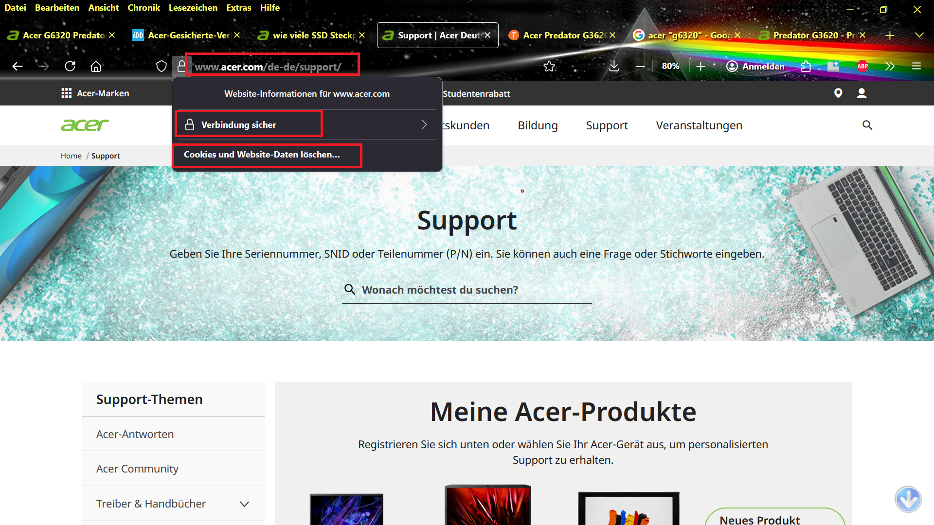Image resolution: width=934 pixels, height=525 pixels.
Task: Open the Adblock Plus extension
Action: 862,67
